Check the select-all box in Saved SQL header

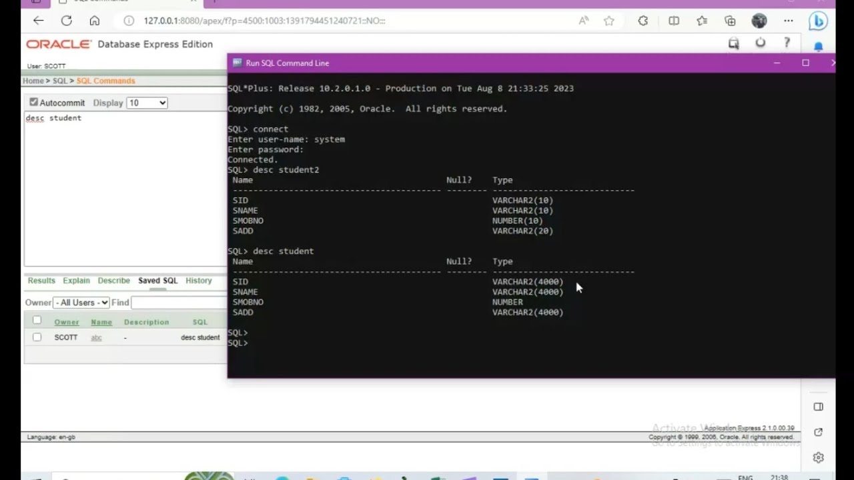[37, 321]
